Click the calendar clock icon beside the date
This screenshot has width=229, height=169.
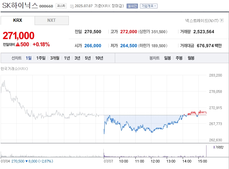[72, 7]
